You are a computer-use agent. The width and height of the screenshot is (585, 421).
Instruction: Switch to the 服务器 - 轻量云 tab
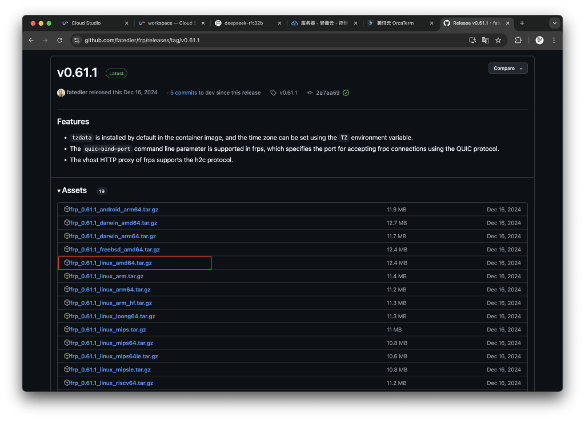click(324, 23)
